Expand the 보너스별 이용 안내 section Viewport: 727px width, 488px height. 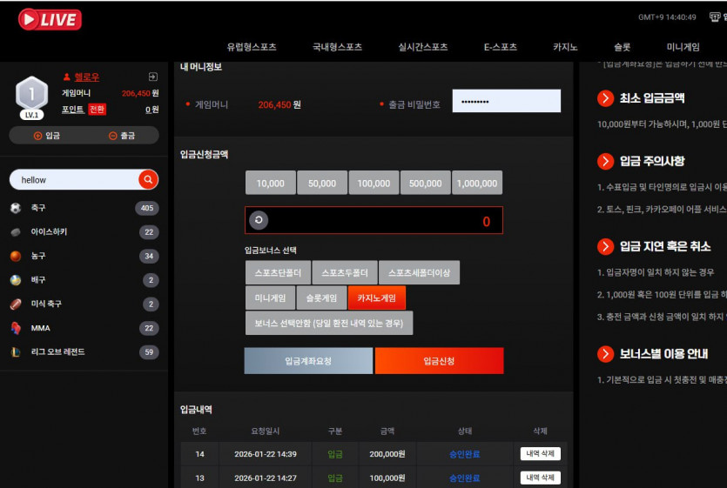point(605,354)
